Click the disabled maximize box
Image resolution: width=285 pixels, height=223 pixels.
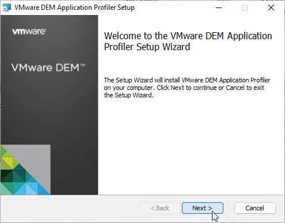pyautogui.click(x=245, y=7)
